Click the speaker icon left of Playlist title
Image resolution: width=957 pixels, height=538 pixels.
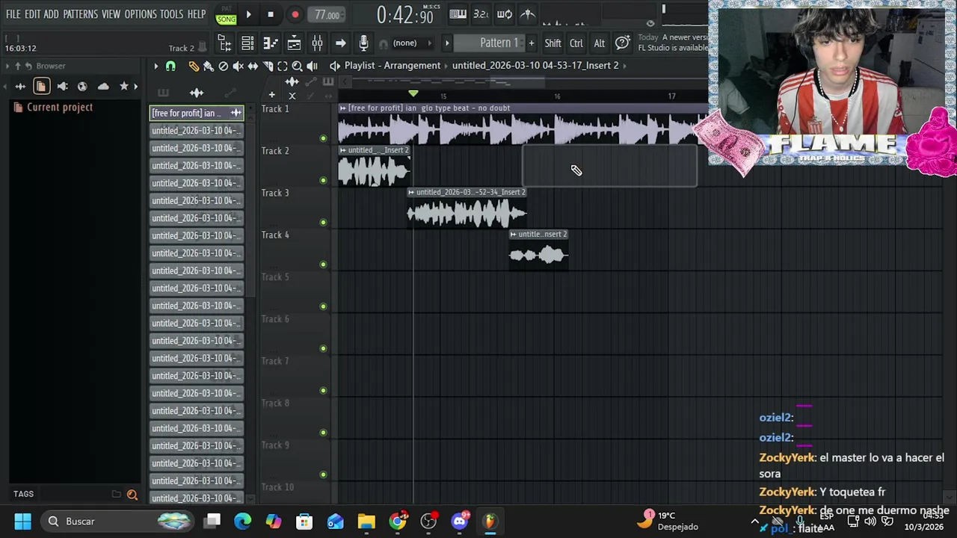point(335,66)
